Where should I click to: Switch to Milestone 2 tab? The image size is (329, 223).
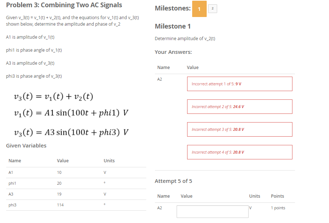pyautogui.click(x=212, y=8)
